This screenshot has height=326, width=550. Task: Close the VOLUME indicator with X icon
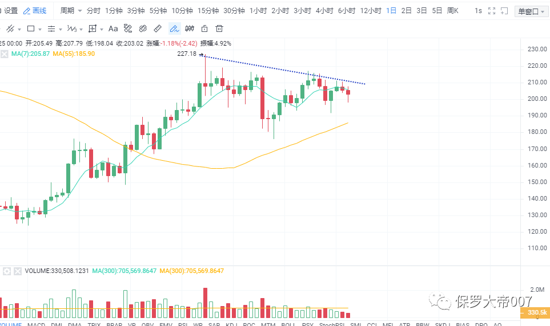[x=18, y=271]
